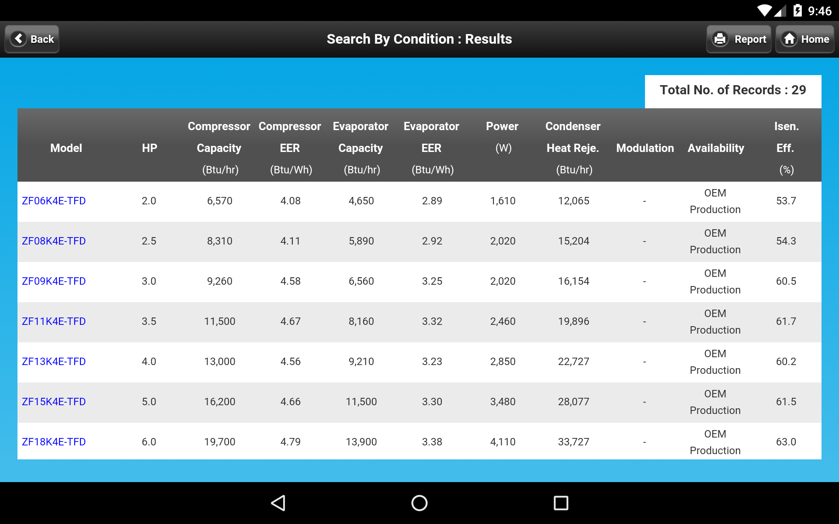Screen dimensions: 839x524
Task: Open model ZF09K4E-TFD details
Action: (54, 281)
